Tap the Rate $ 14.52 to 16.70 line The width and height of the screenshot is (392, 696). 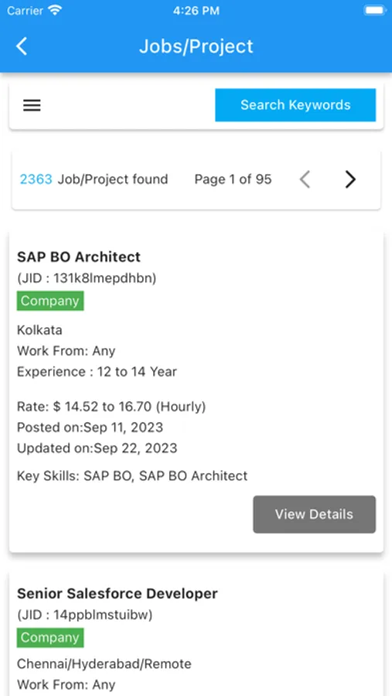(111, 406)
